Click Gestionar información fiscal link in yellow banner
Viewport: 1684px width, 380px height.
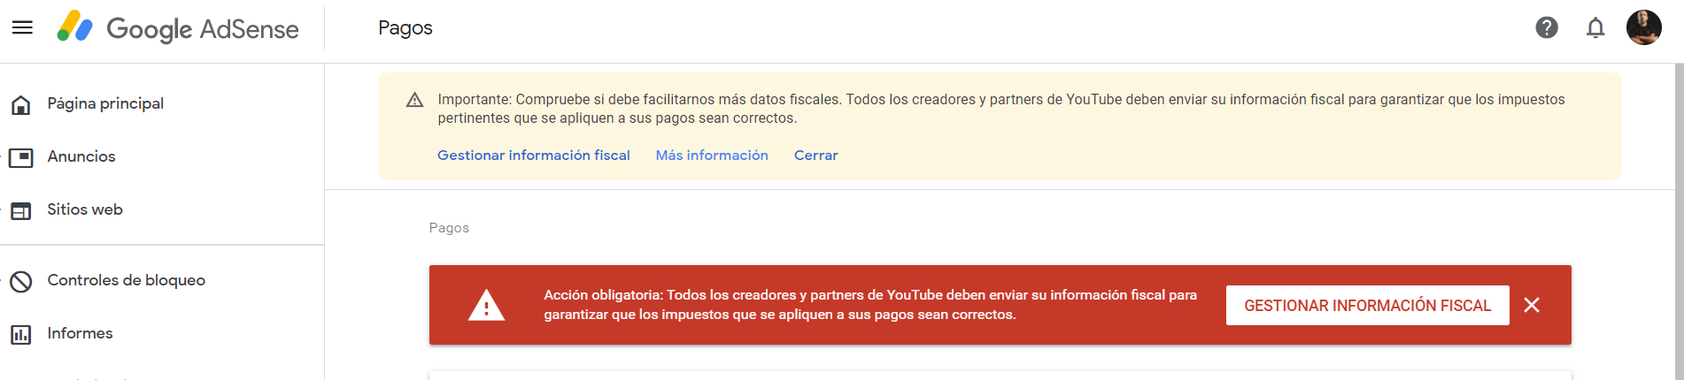click(x=533, y=155)
